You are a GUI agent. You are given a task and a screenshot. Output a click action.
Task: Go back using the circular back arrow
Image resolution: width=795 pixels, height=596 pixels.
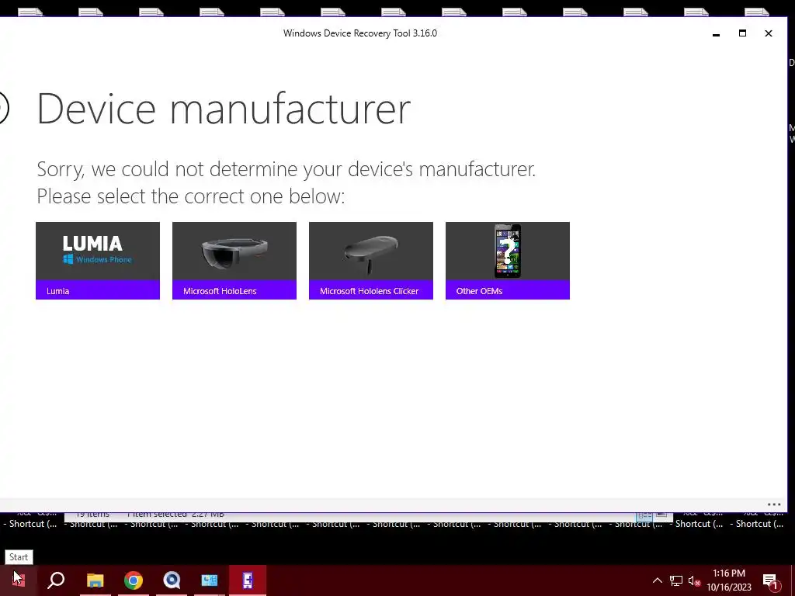click(3, 107)
